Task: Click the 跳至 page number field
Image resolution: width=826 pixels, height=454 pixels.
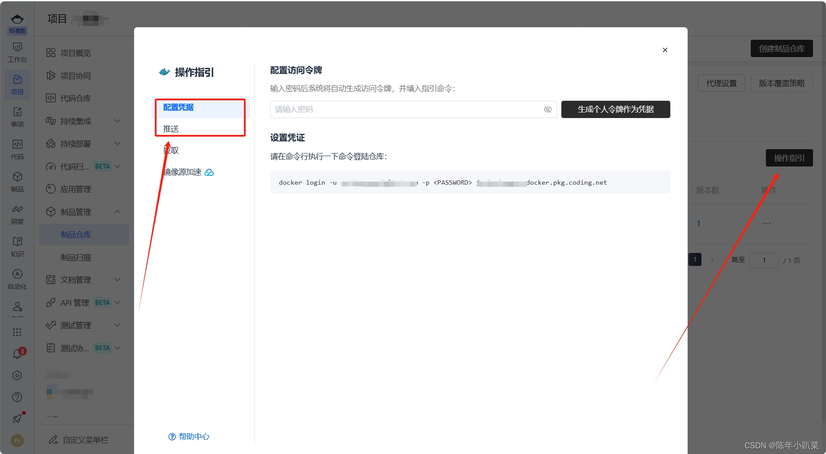Action: [764, 260]
